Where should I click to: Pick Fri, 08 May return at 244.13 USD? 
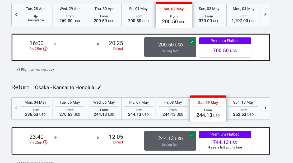[173, 109]
